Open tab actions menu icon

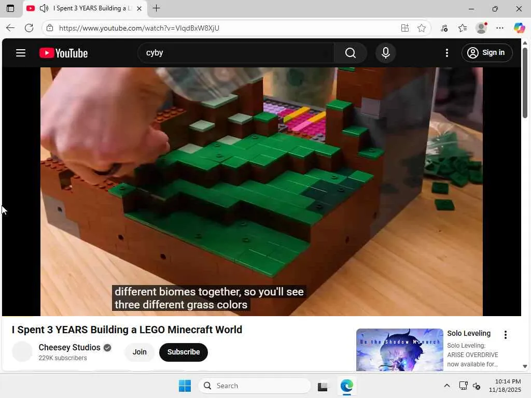10,8
